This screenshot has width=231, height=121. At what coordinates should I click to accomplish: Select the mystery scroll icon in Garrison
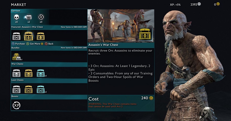tap(28, 17)
